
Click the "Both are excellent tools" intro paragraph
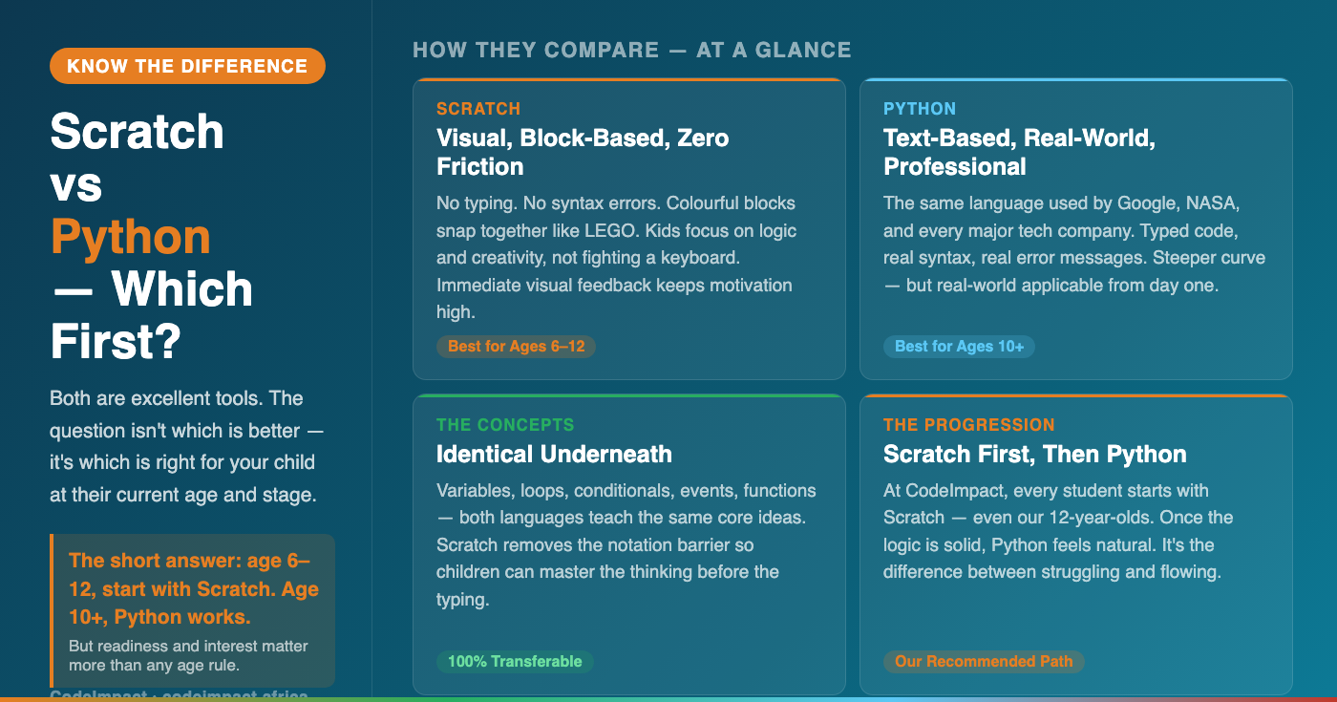187,447
